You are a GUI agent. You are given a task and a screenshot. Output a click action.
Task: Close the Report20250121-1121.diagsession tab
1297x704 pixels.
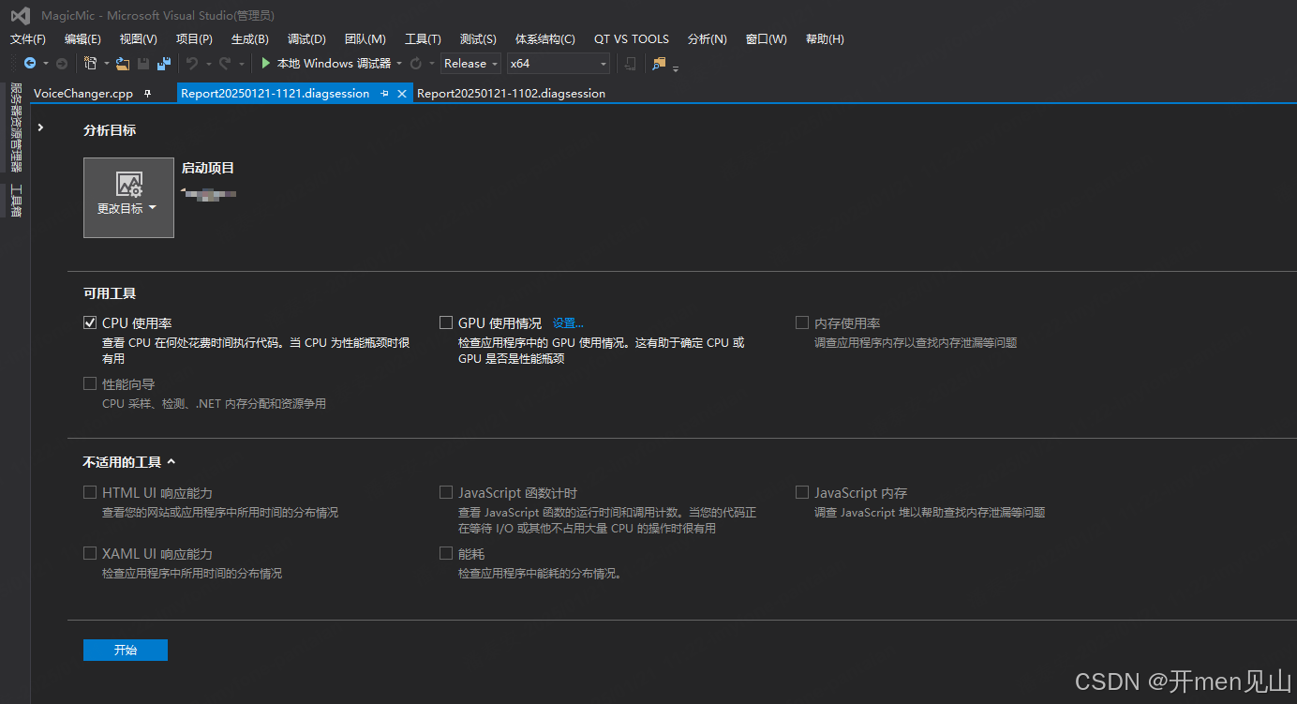pos(402,94)
